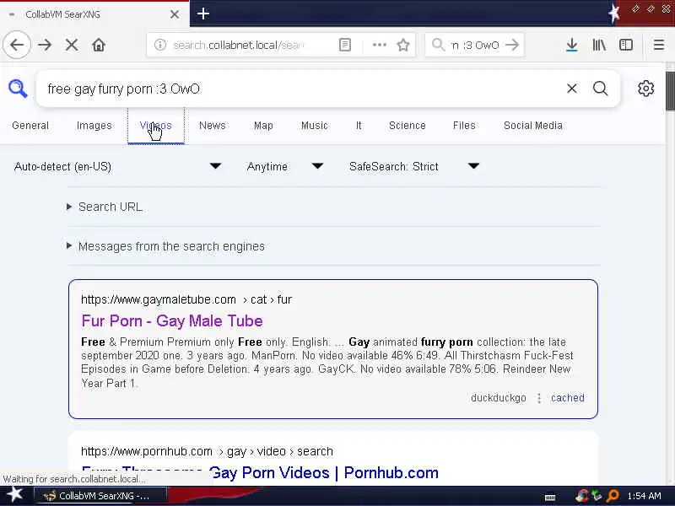Click the taskbar star start button
Image resolution: width=675 pixels, height=506 pixels.
[14, 495]
